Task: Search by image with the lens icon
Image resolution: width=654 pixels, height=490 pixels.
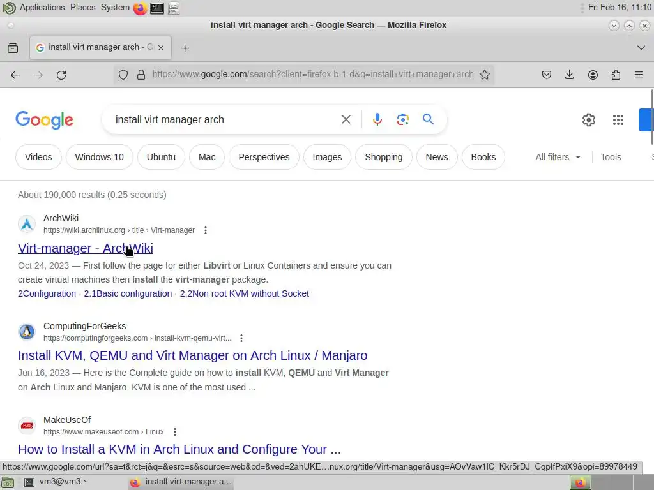Action: pyautogui.click(x=402, y=119)
